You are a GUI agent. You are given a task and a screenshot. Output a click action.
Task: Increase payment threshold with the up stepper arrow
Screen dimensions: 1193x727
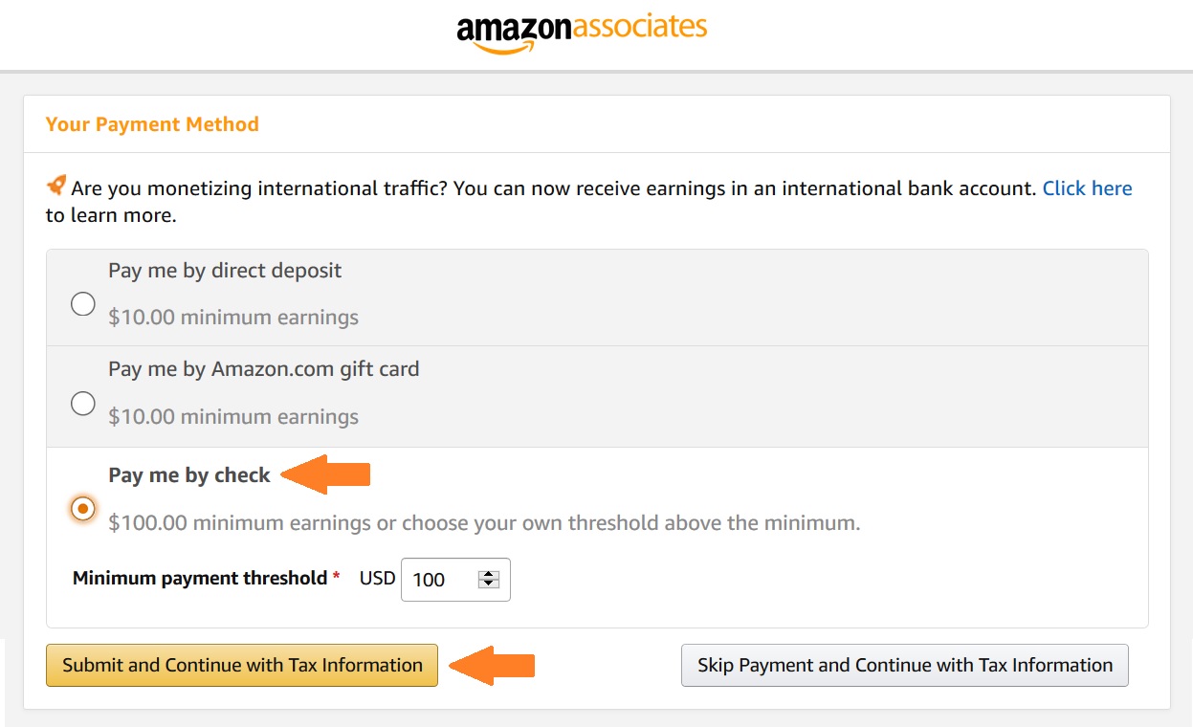(x=489, y=574)
